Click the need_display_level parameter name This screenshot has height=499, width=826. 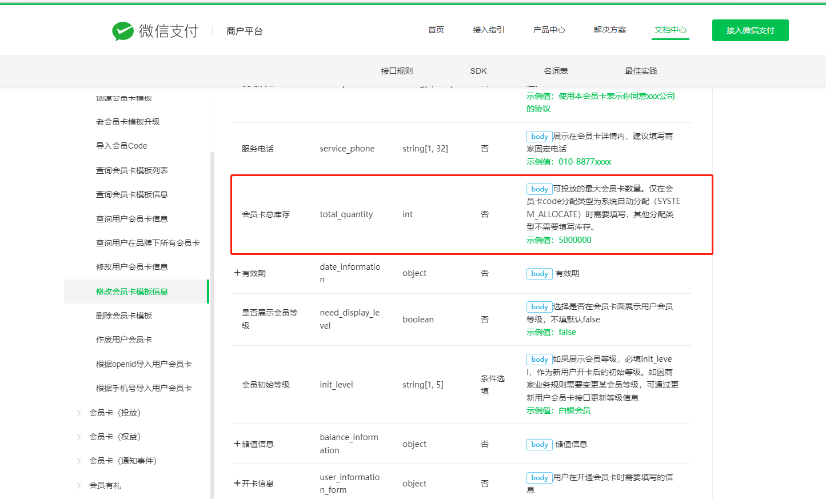(x=350, y=319)
